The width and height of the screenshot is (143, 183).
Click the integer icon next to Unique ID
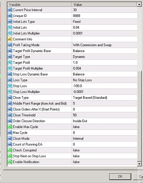[10, 16]
